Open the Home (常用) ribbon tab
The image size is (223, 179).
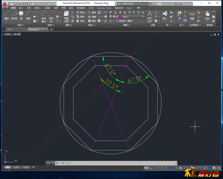(x=13, y=8)
